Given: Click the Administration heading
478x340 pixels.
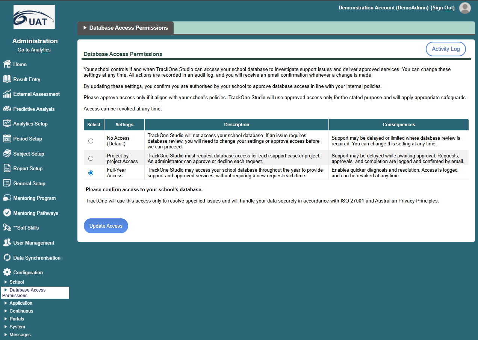Looking at the screenshot, I should click(35, 41).
